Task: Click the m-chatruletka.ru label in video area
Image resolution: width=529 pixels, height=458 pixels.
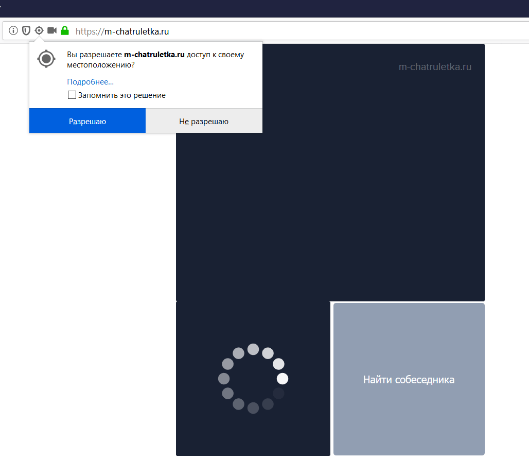Action: tap(435, 67)
